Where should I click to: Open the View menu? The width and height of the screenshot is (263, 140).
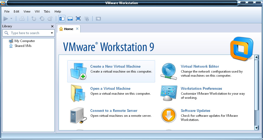pos(27,11)
